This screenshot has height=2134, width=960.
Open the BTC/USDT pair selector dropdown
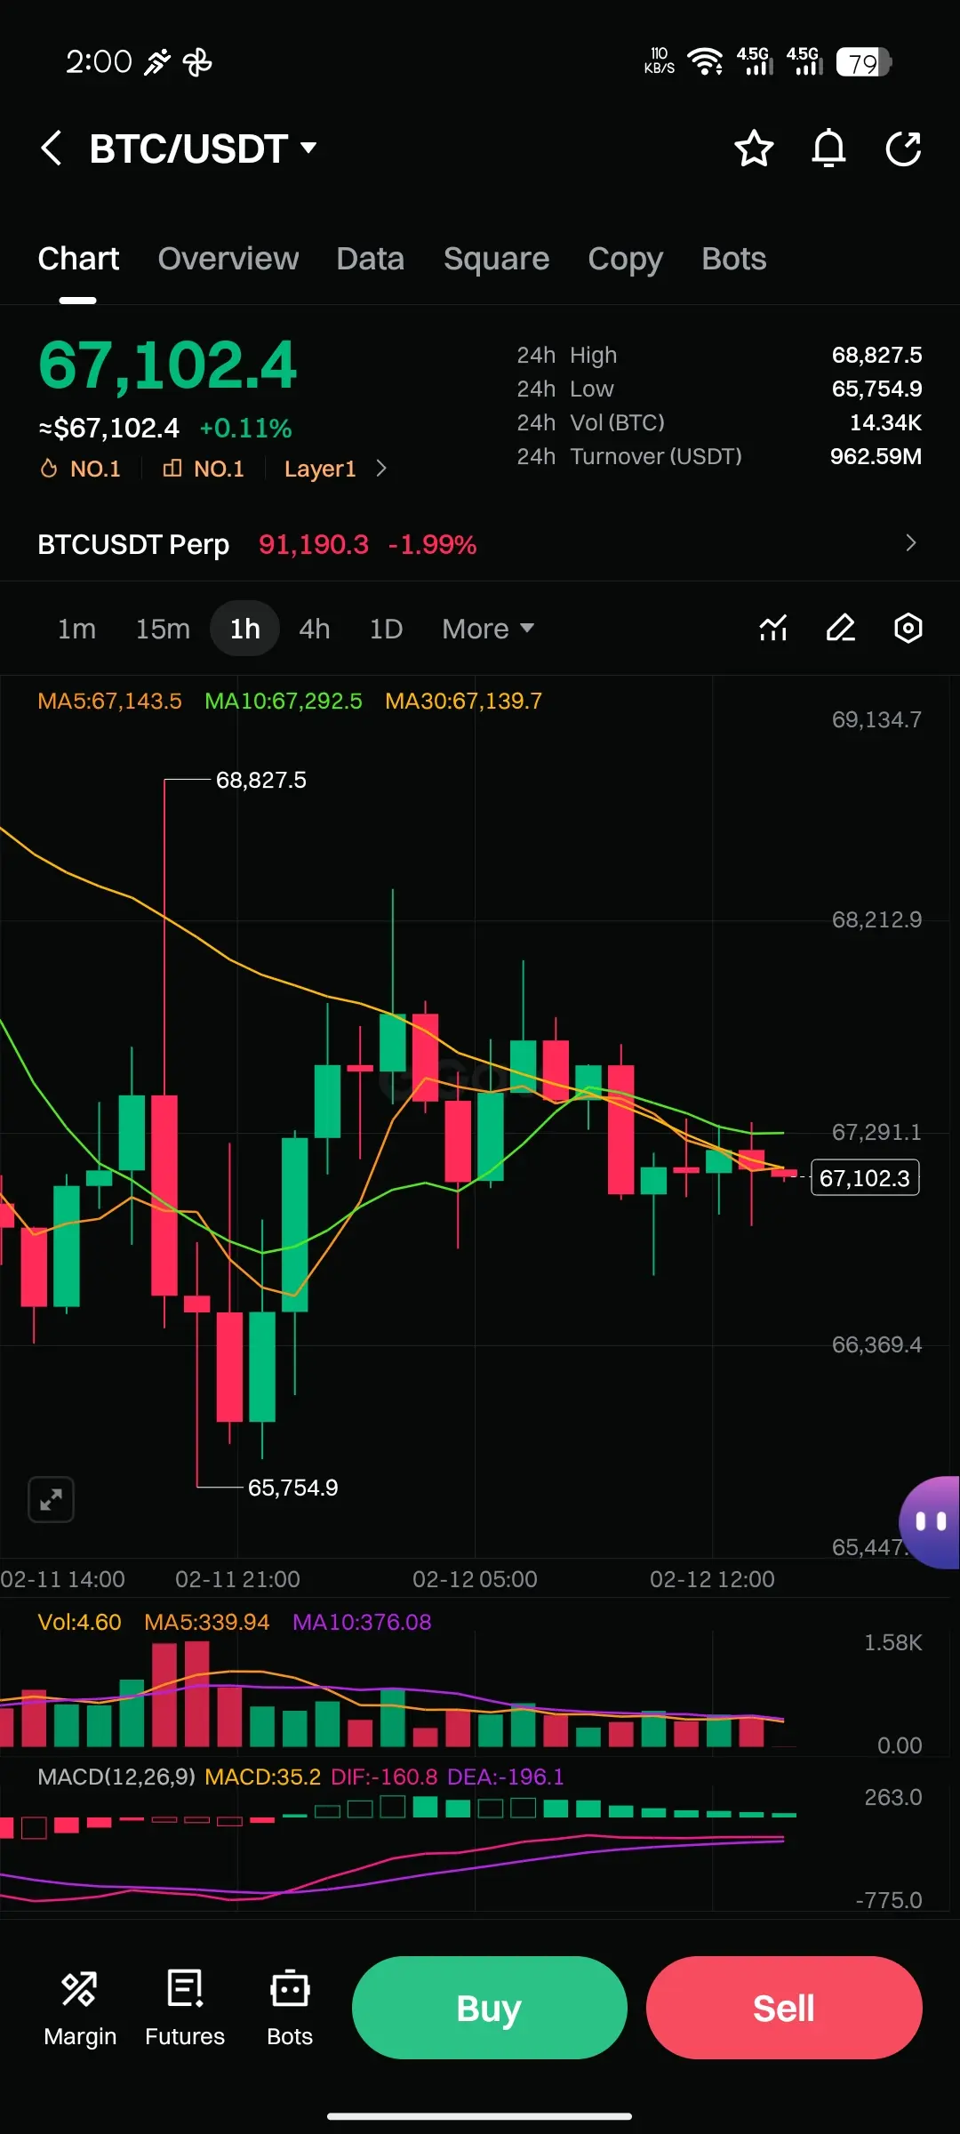[204, 148]
